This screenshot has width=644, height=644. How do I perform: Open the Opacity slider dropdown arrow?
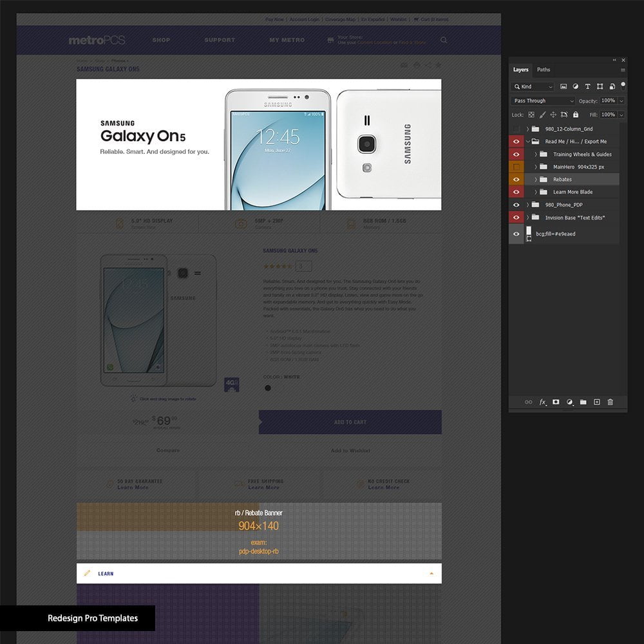pyautogui.click(x=621, y=100)
